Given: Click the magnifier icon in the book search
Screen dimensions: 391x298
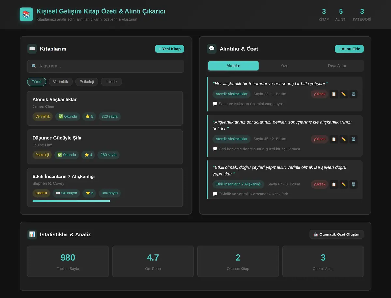Looking at the screenshot, I should (34, 66).
